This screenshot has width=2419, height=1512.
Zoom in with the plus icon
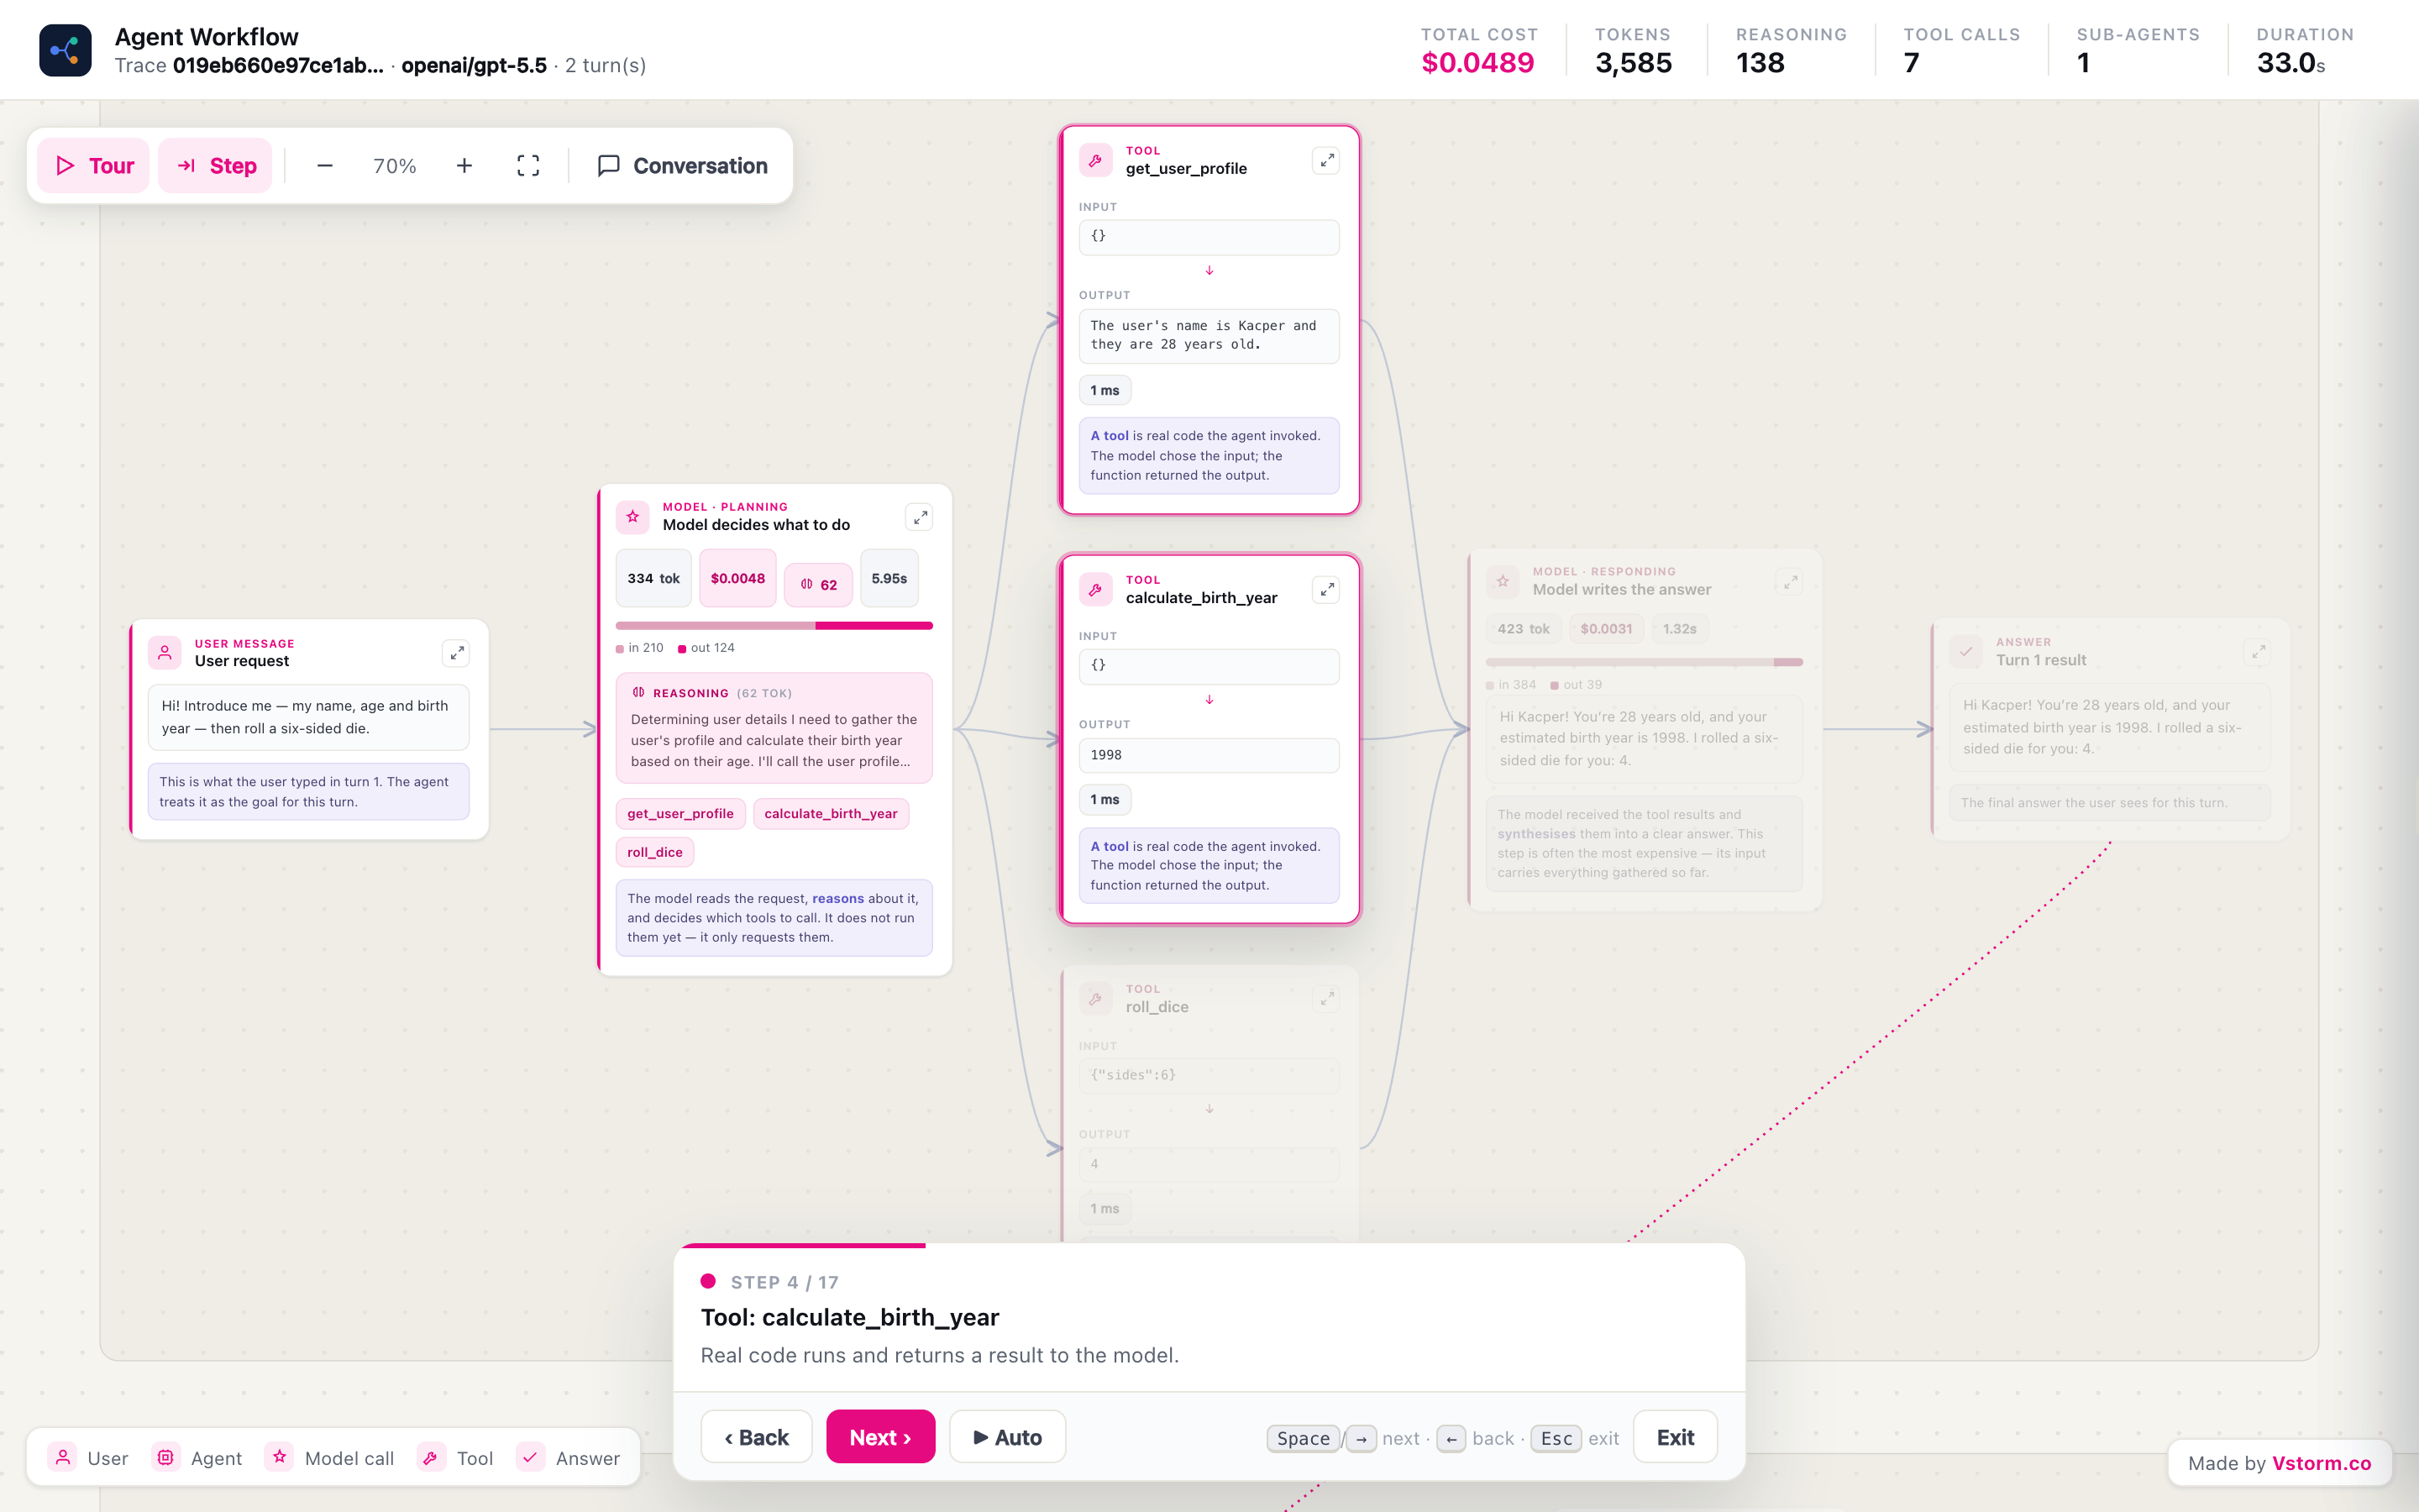[464, 166]
